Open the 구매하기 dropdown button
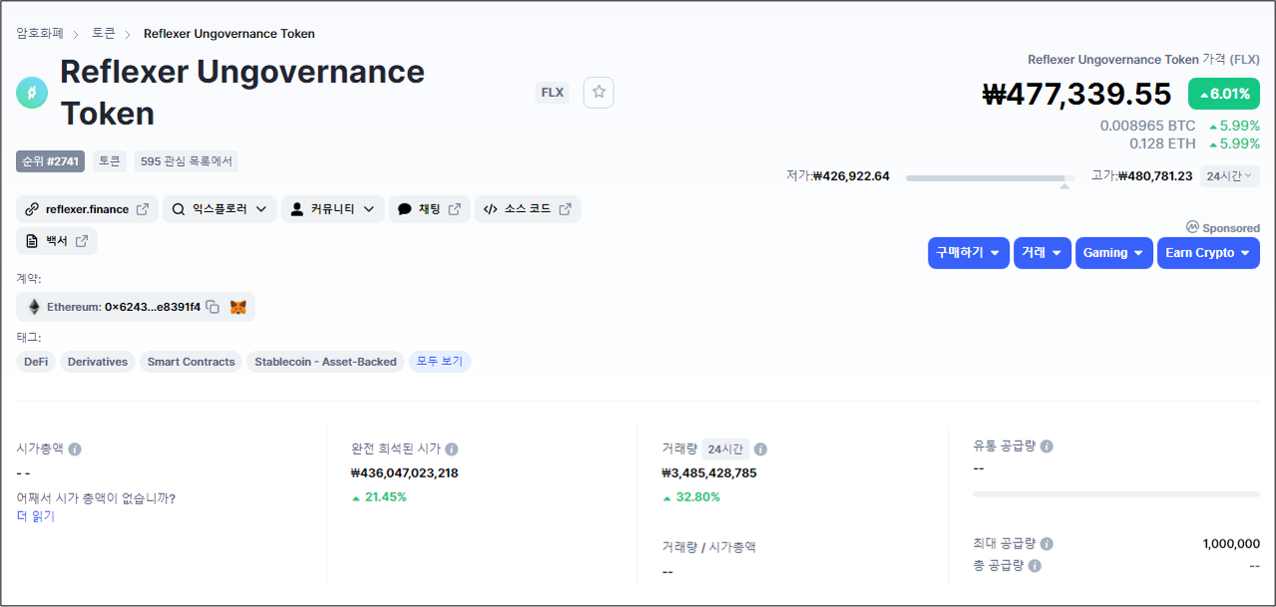1276x607 pixels. coord(968,253)
